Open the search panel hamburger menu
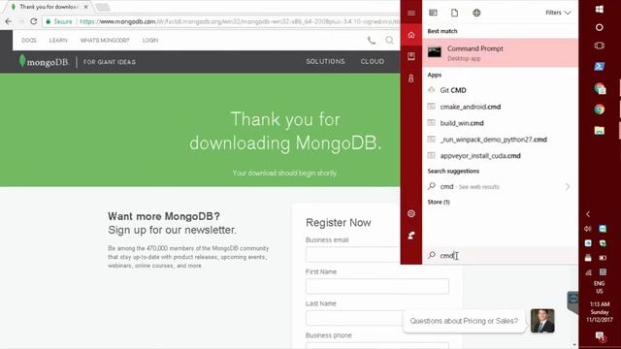Viewport: 621px width, 349px height. [x=411, y=13]
